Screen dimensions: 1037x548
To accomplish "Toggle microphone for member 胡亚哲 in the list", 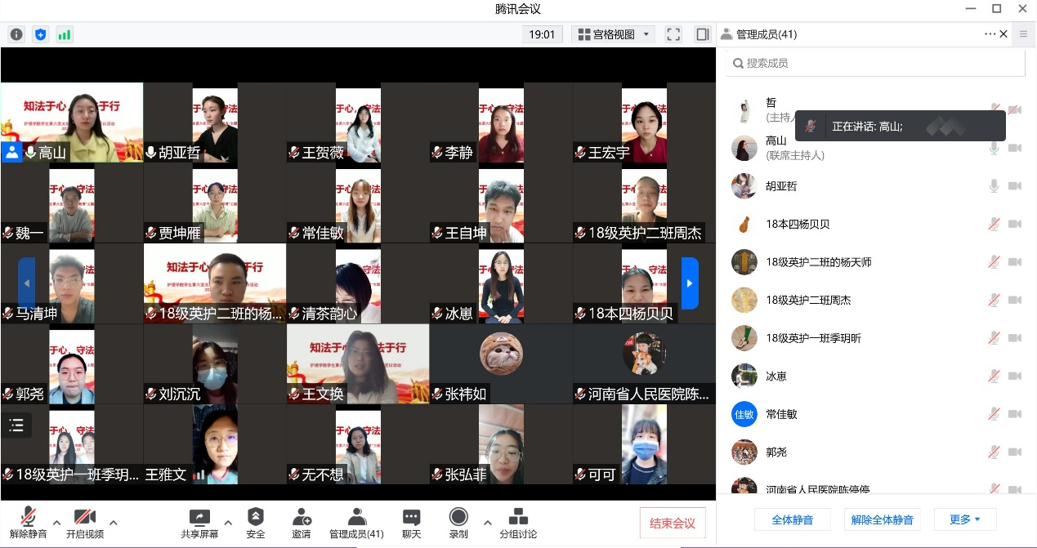I will (994, 186).
